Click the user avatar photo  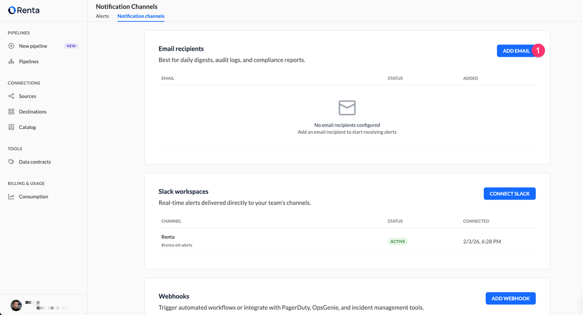(x=16, y=305)
